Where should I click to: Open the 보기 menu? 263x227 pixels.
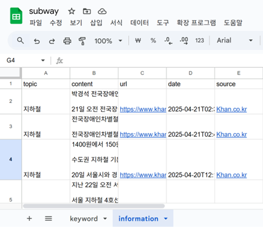click(76, 22)
